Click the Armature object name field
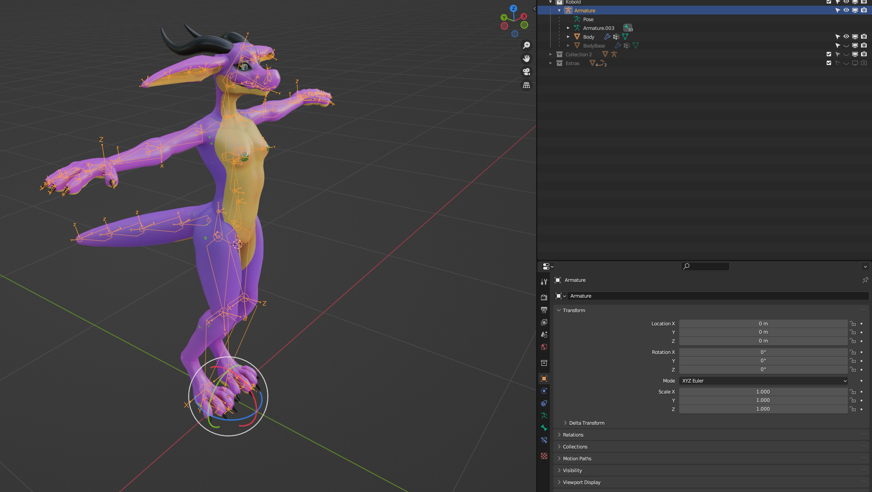 [718, 296]
